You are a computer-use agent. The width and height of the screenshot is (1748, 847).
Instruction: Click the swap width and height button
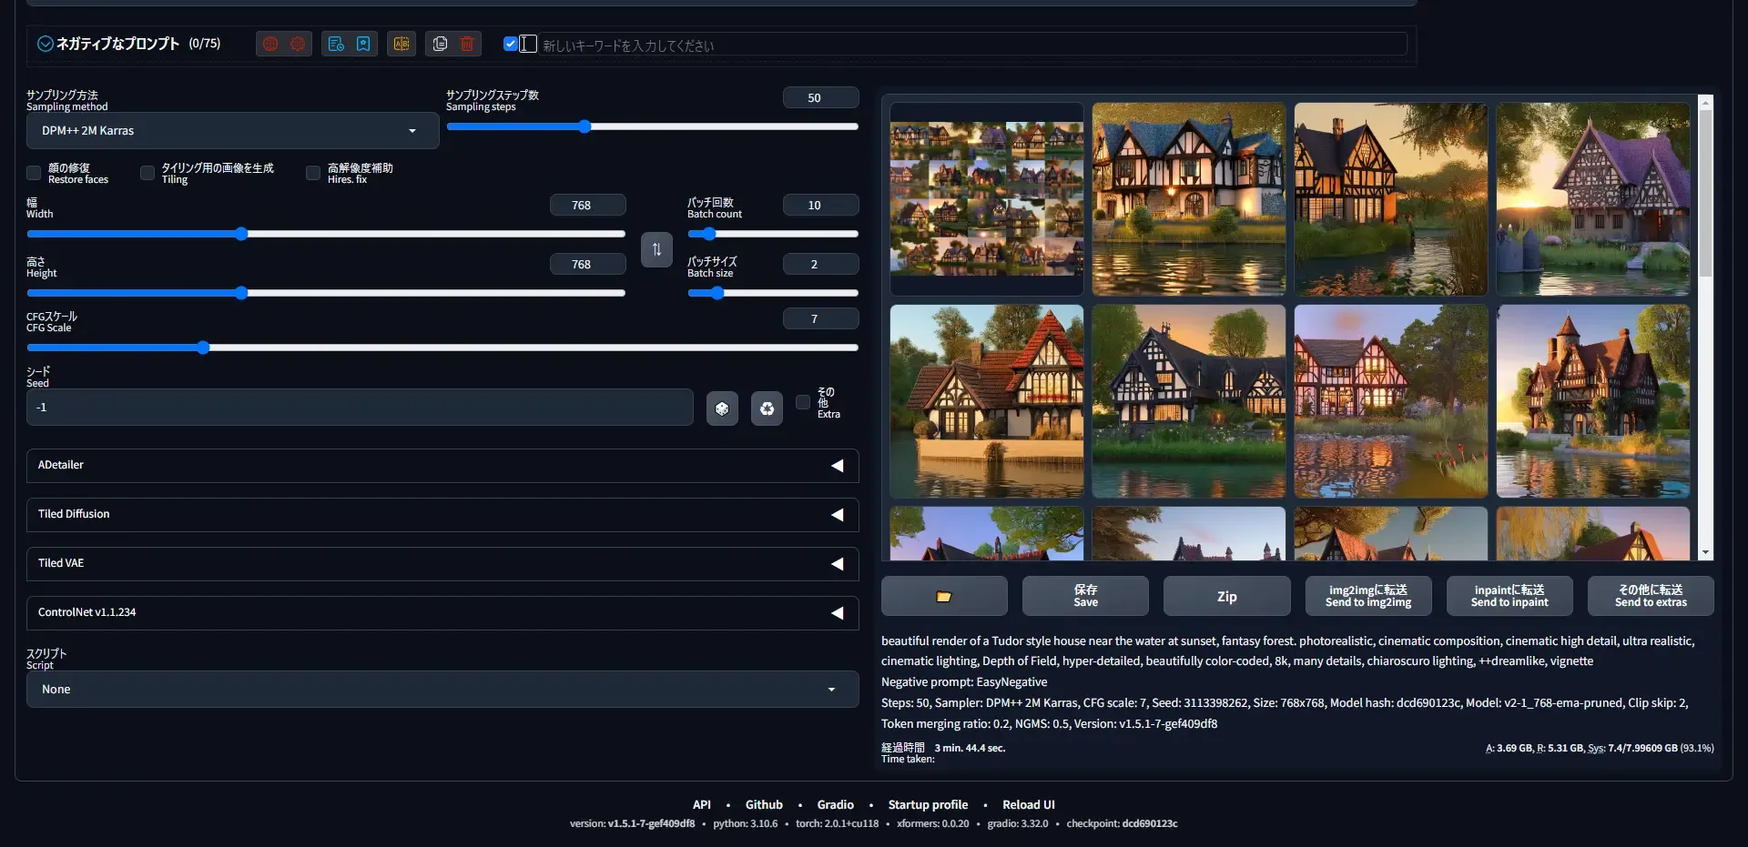click(x=656, y=249)
